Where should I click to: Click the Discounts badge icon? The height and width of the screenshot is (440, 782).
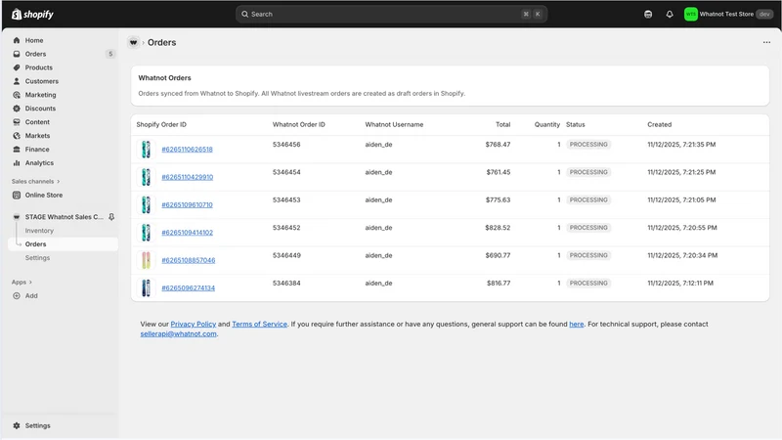point(17,109)
